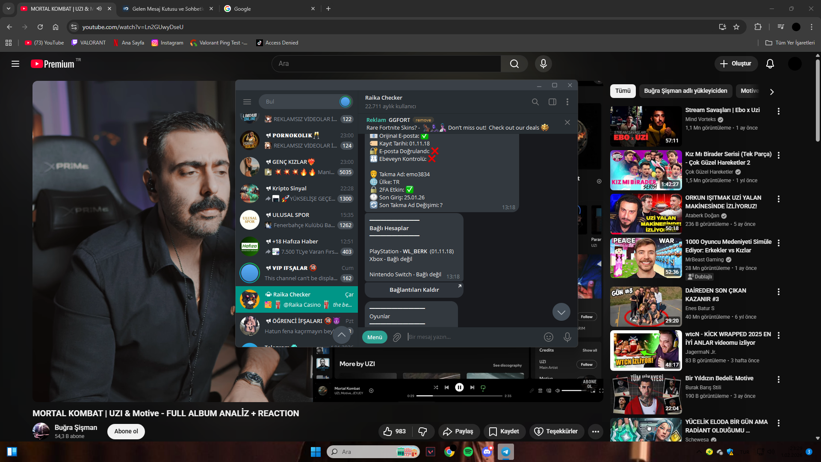This screenshot has width=821, height=462.
Task: Open the Buğra Şişman channel name link
Action: (x=76, y=428)
